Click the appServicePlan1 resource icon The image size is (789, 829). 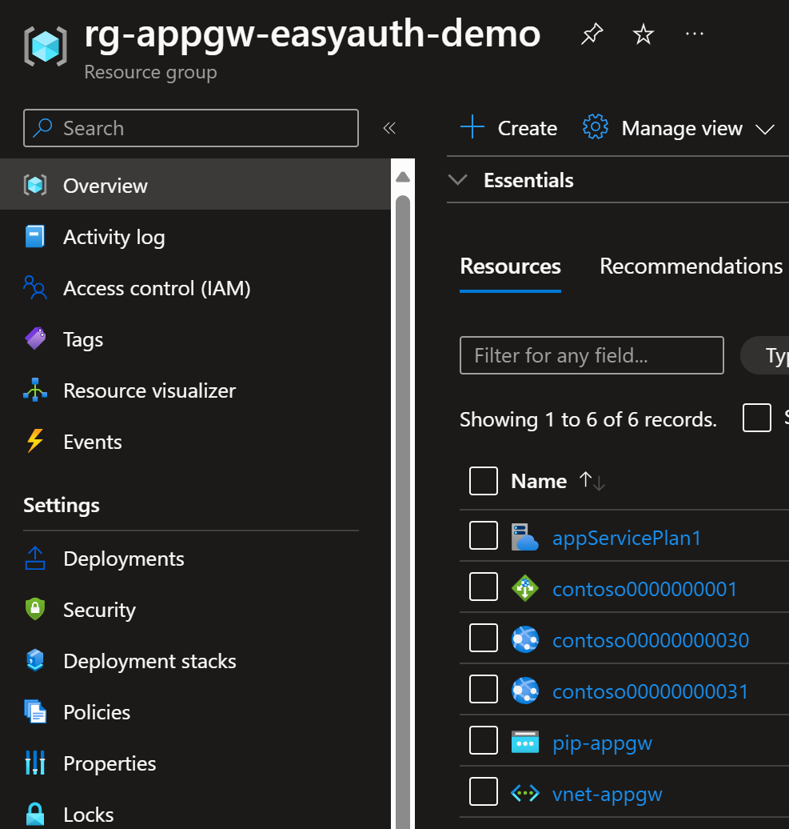point(525,537)
